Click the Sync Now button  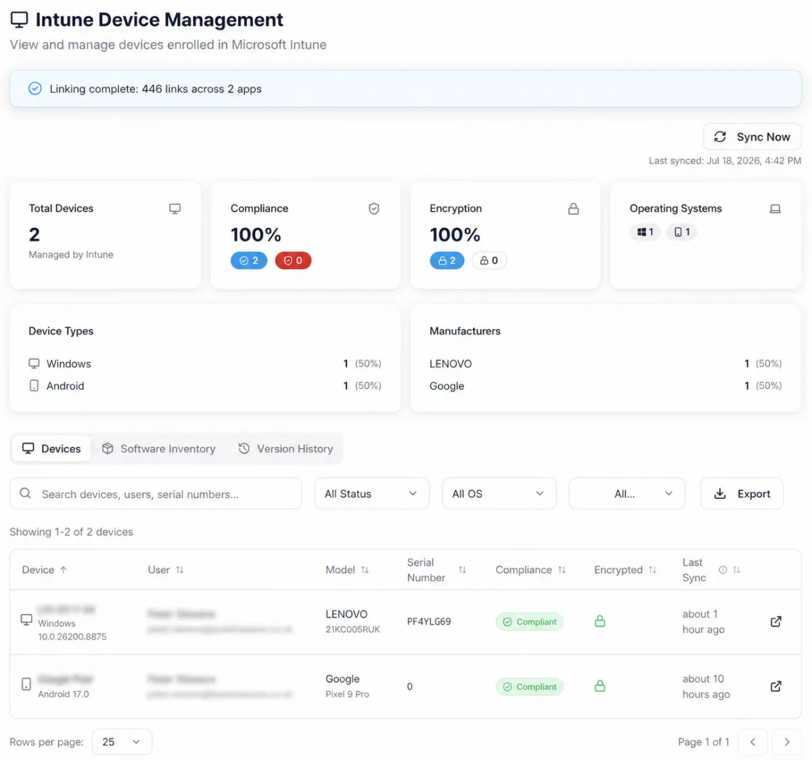click(752, 137)
